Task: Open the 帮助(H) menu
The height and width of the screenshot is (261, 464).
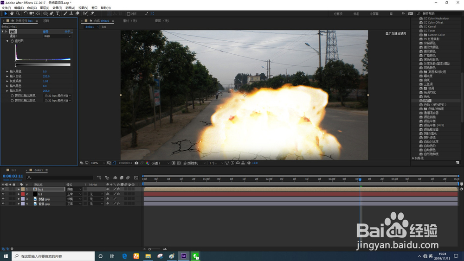Action: pos(106,8)
